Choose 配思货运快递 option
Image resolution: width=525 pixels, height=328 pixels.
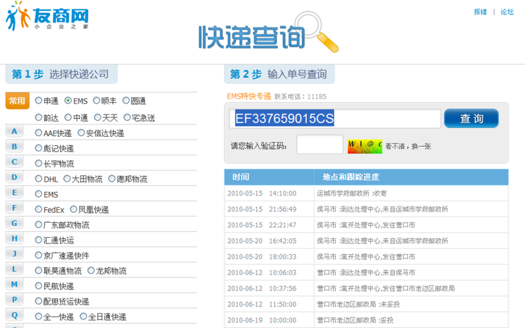tap(38, 301)
